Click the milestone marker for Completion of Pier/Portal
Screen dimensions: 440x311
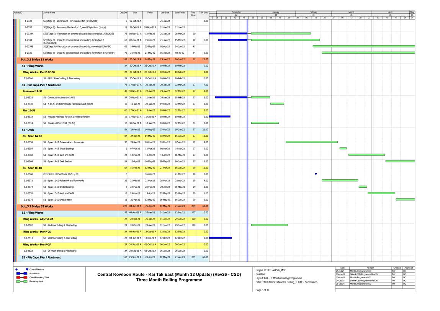point(316,174)
